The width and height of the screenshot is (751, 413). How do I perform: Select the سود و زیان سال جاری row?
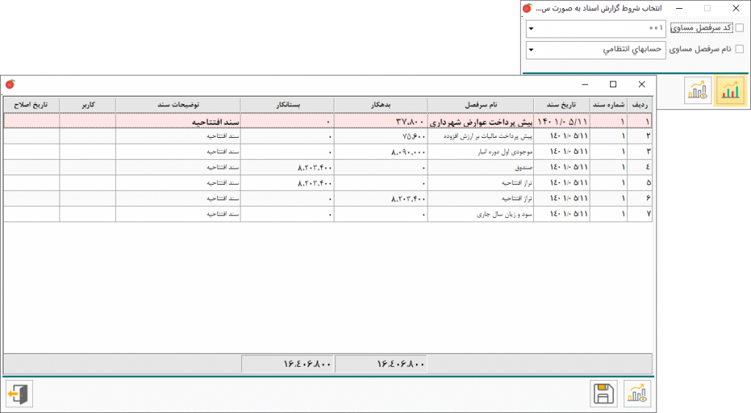point(328,213)
